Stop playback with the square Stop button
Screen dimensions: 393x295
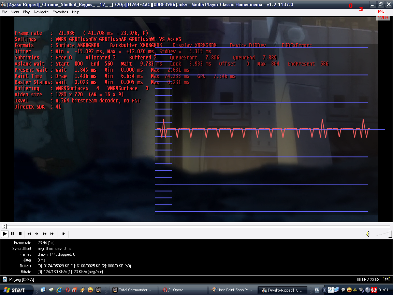coord(20,234)
